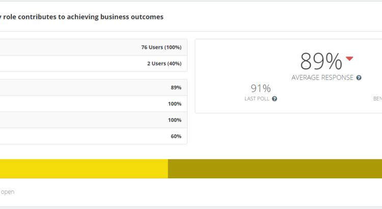
Task: Click the LAST POLL label
Action: point(257,99)
